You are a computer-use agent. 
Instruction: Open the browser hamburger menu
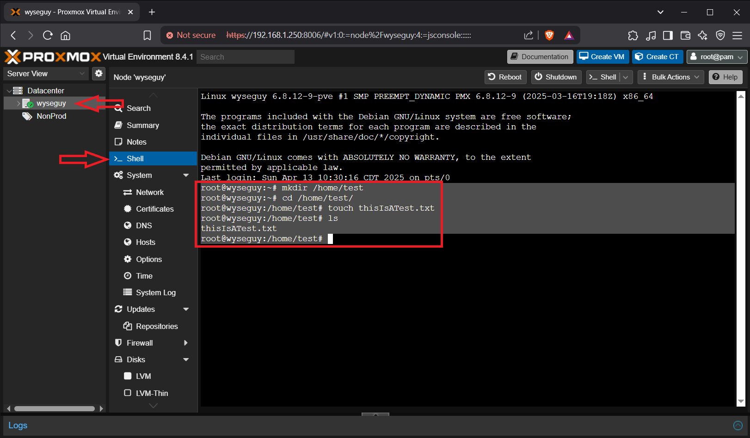tap(738, 35)
